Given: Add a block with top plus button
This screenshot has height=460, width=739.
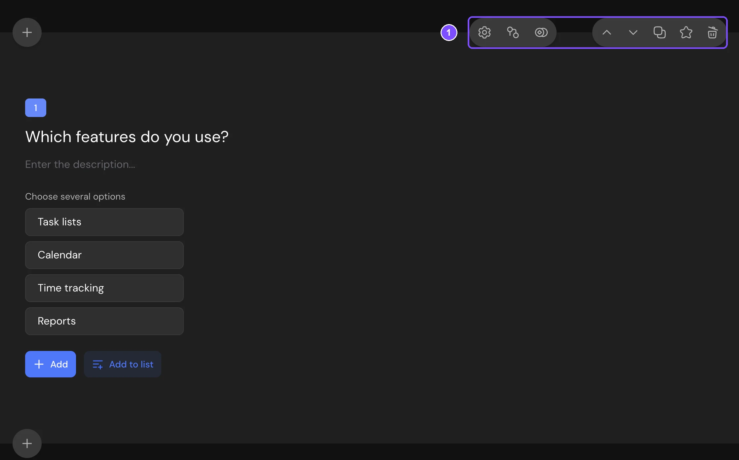Looking at the screenshot, I should point(27,32).
